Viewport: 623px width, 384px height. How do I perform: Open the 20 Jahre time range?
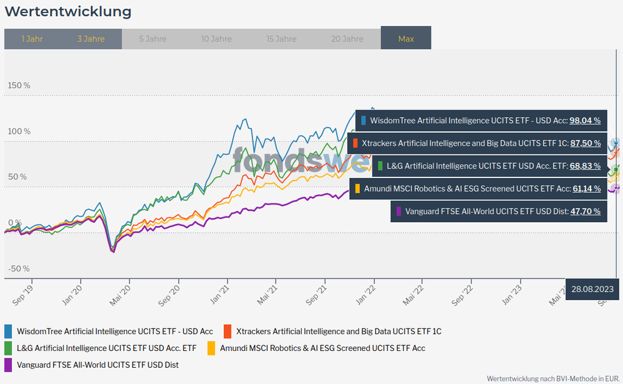click(347, 39)
